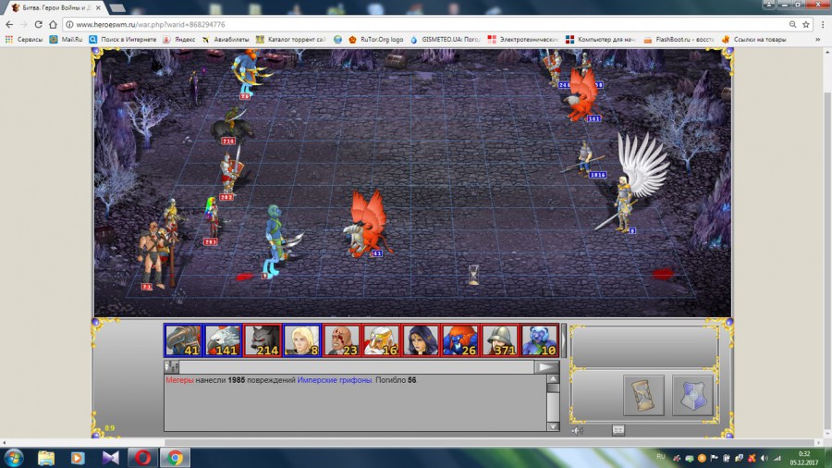
Task: Click the shield Defend button
Action: click(x=692, y=395)
